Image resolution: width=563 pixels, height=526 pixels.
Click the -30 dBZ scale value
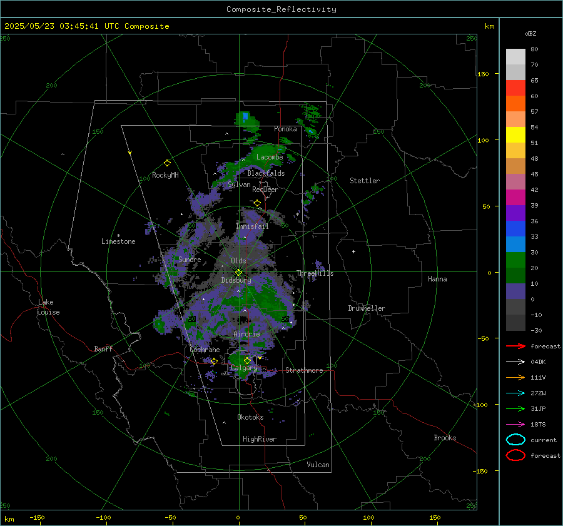point(536,330)
